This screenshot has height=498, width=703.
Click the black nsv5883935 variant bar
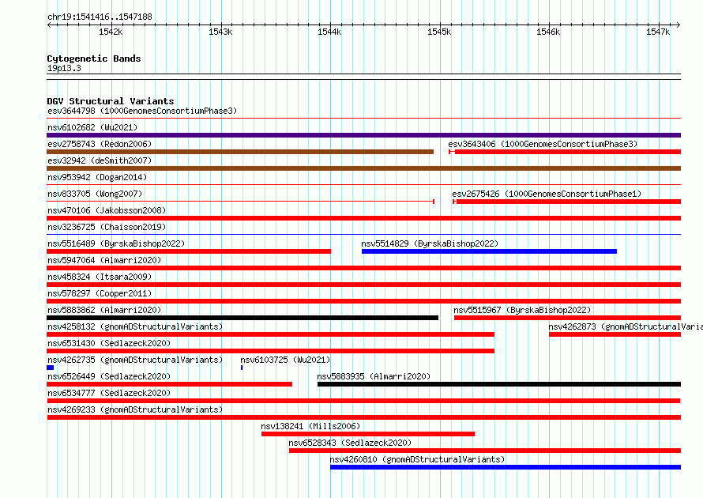click(x=499, y=384)
